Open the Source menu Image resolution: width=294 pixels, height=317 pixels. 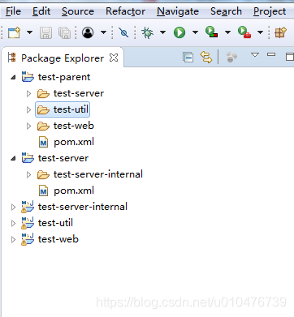(78, 11)
